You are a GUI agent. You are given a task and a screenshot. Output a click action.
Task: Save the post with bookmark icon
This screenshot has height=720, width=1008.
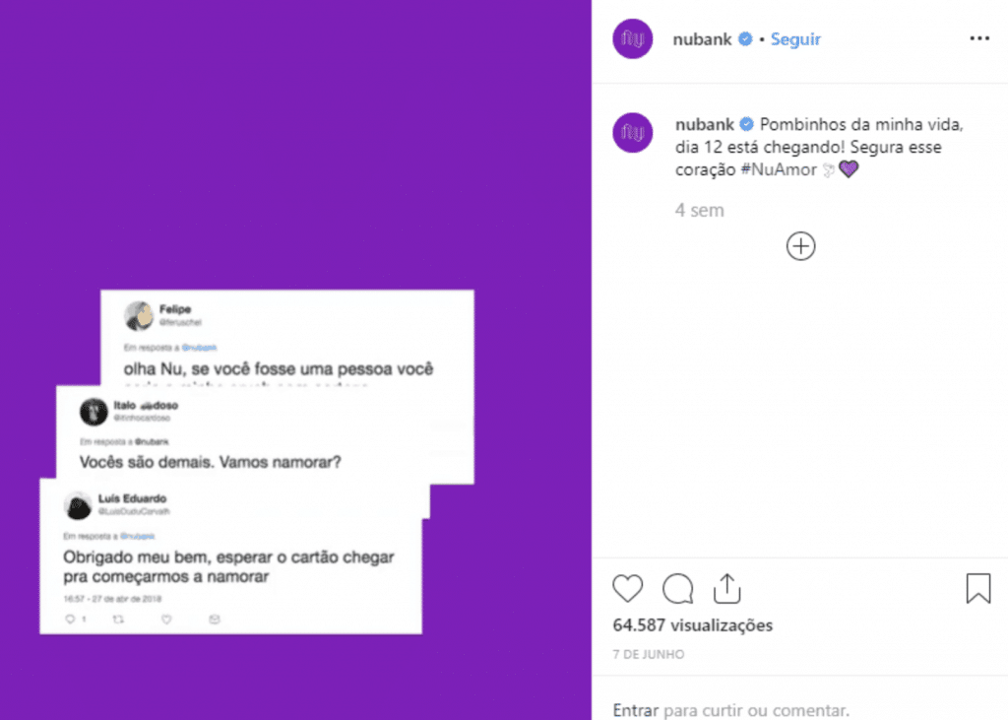coord(977,589)
